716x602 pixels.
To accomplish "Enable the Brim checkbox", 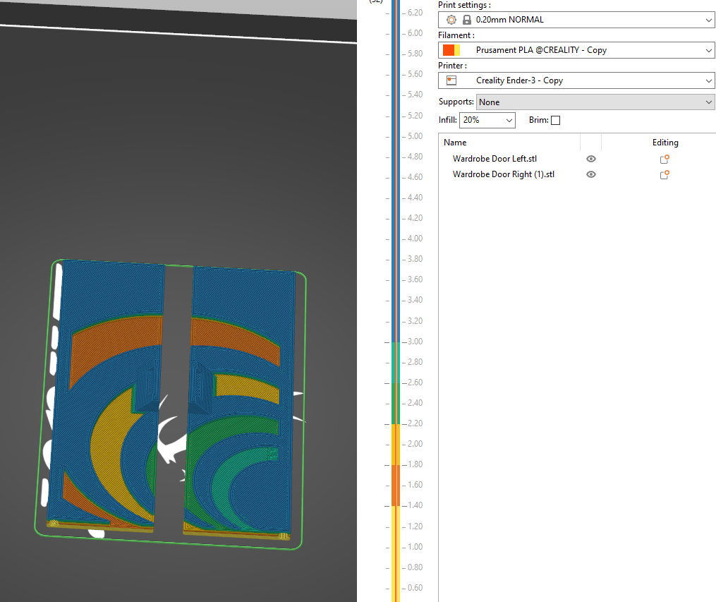I will [x=556, y=120].
